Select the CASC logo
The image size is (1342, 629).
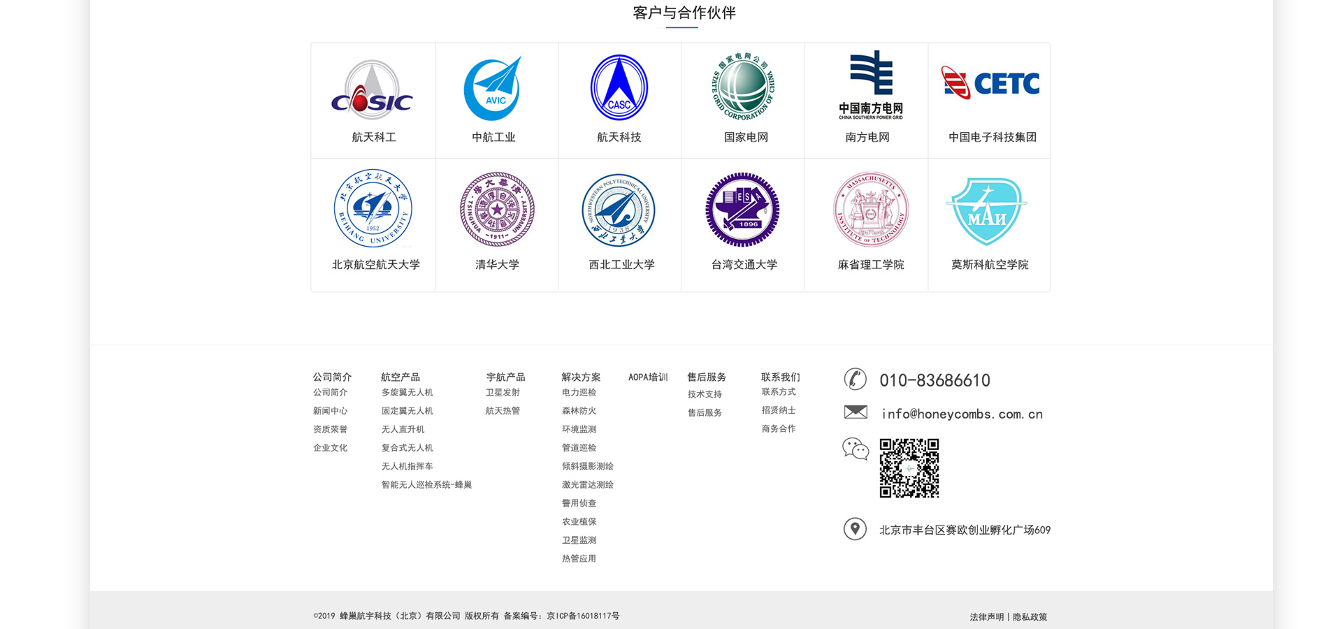coord(619,88)
